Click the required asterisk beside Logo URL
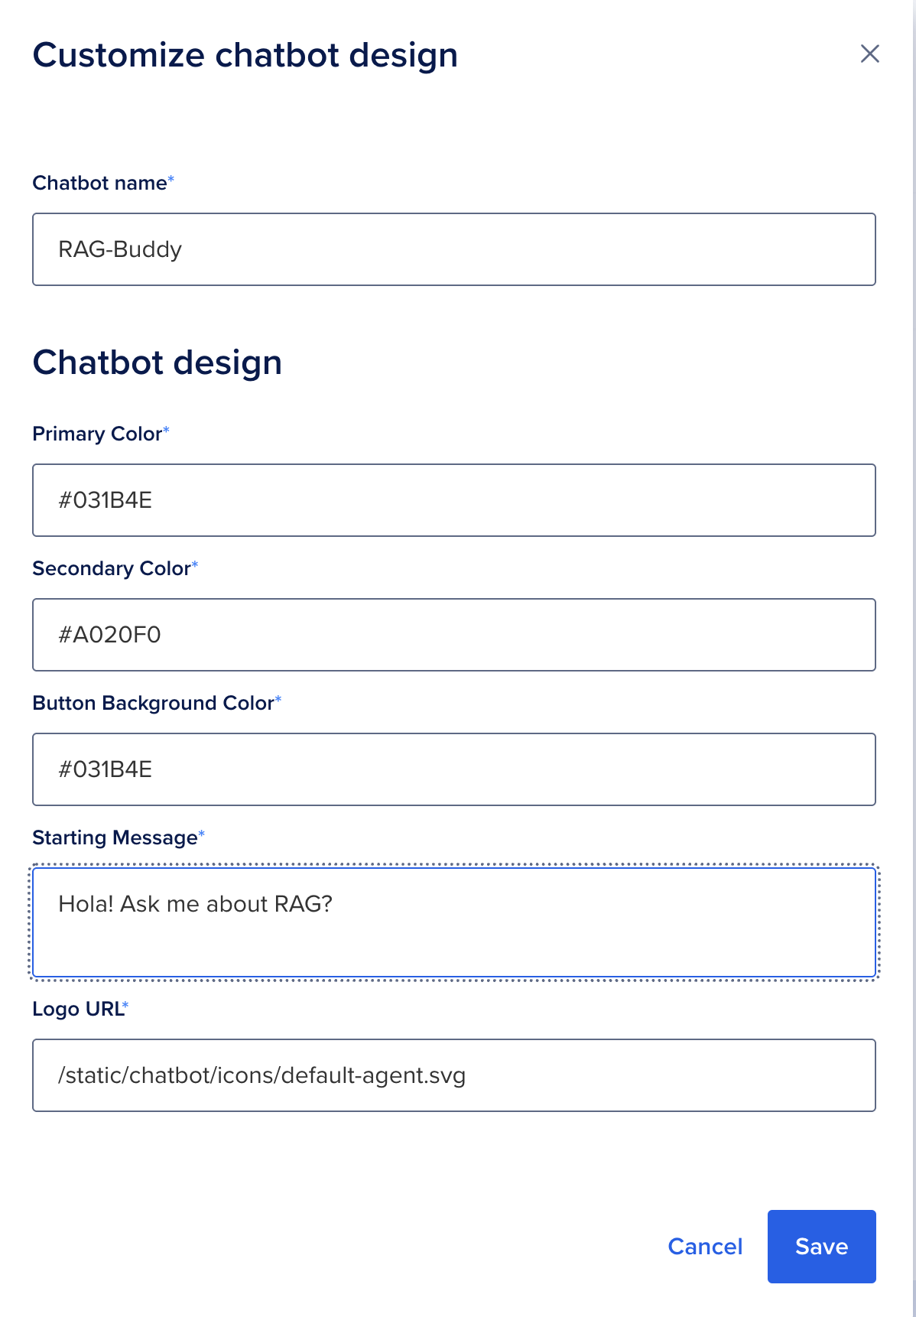This screenshot has height=1317, width=916. click(x=126, y=1006)
